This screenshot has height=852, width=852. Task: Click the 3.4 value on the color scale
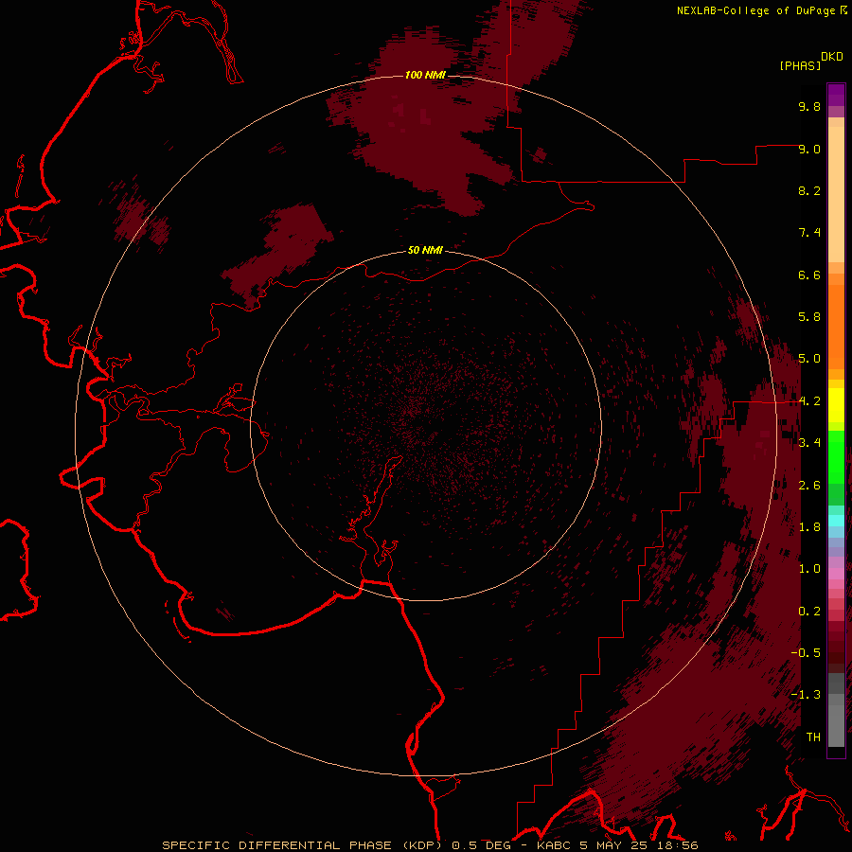click(x=809, y=443)
